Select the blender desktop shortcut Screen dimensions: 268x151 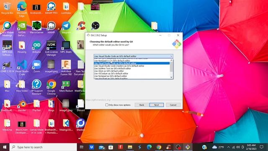[x=22, y=106]
